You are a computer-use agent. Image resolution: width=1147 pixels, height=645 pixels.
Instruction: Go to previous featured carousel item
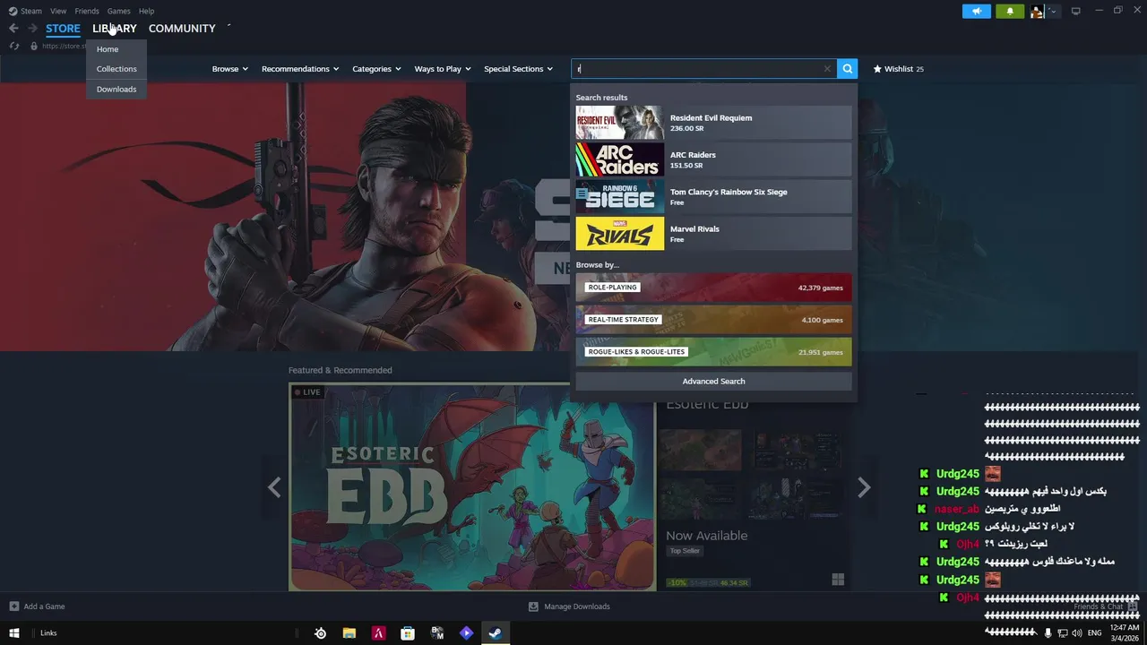pos(274,487)
